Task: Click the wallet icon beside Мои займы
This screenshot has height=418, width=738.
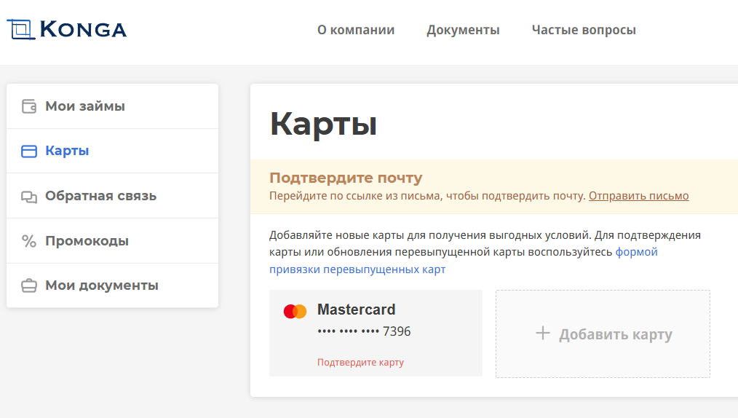Action: [x=29, y=106]
